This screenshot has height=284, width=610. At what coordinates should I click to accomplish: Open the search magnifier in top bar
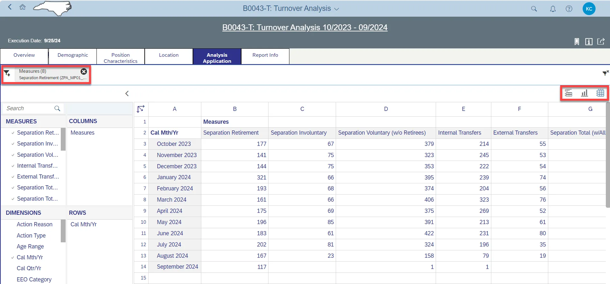click(534, 9)
